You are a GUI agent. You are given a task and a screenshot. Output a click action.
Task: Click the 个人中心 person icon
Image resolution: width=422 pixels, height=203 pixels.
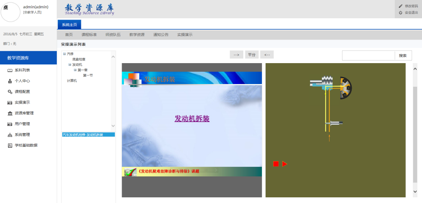click(10, 81)
